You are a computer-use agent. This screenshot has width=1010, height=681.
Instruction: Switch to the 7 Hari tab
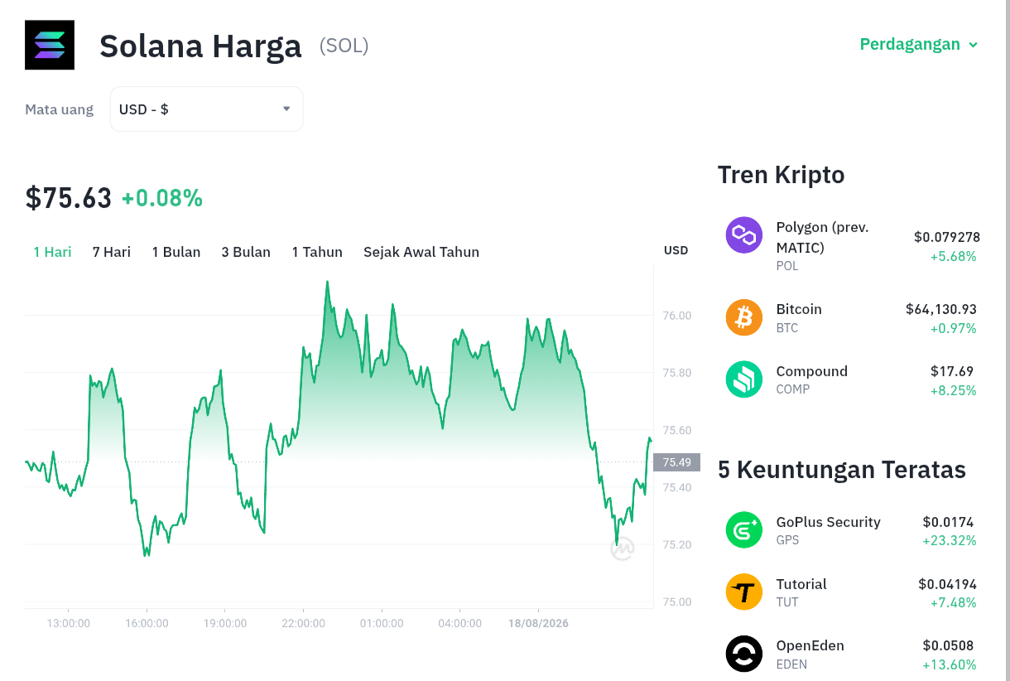click(112, 252)
